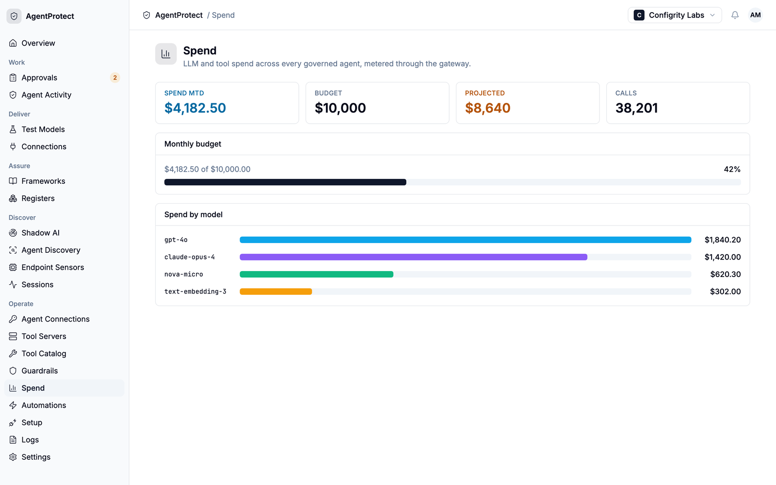This screenshot has height=485, width=776.
Task: Click the Tool Servers stack icon
Action: pos(13,336)
